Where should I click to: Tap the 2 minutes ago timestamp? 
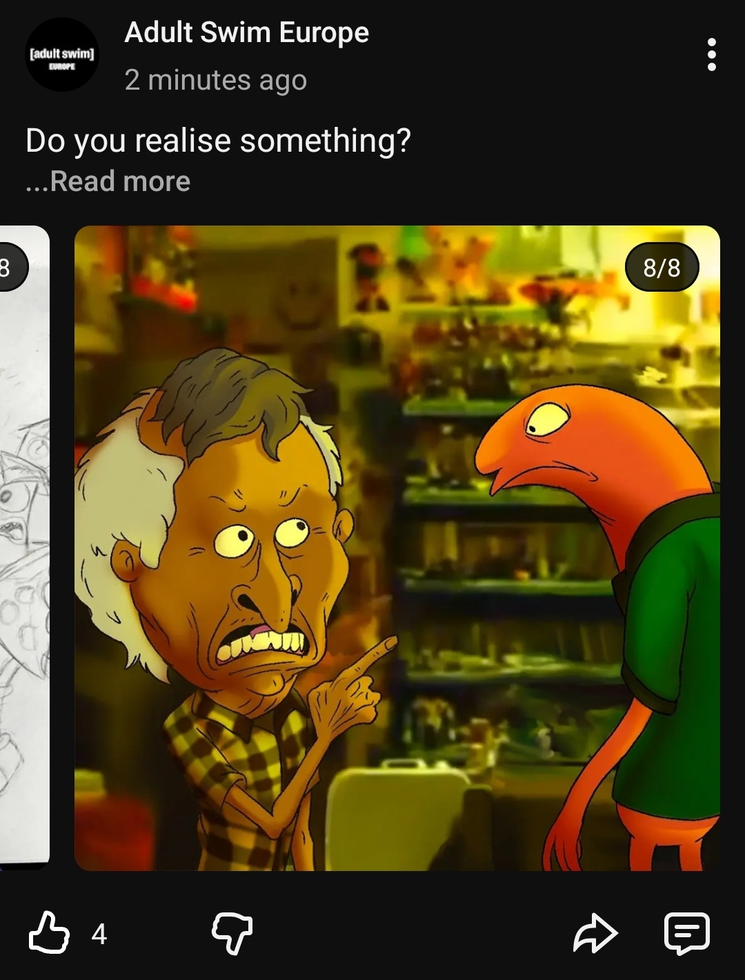pyautogui.click(x=215, y=80)
